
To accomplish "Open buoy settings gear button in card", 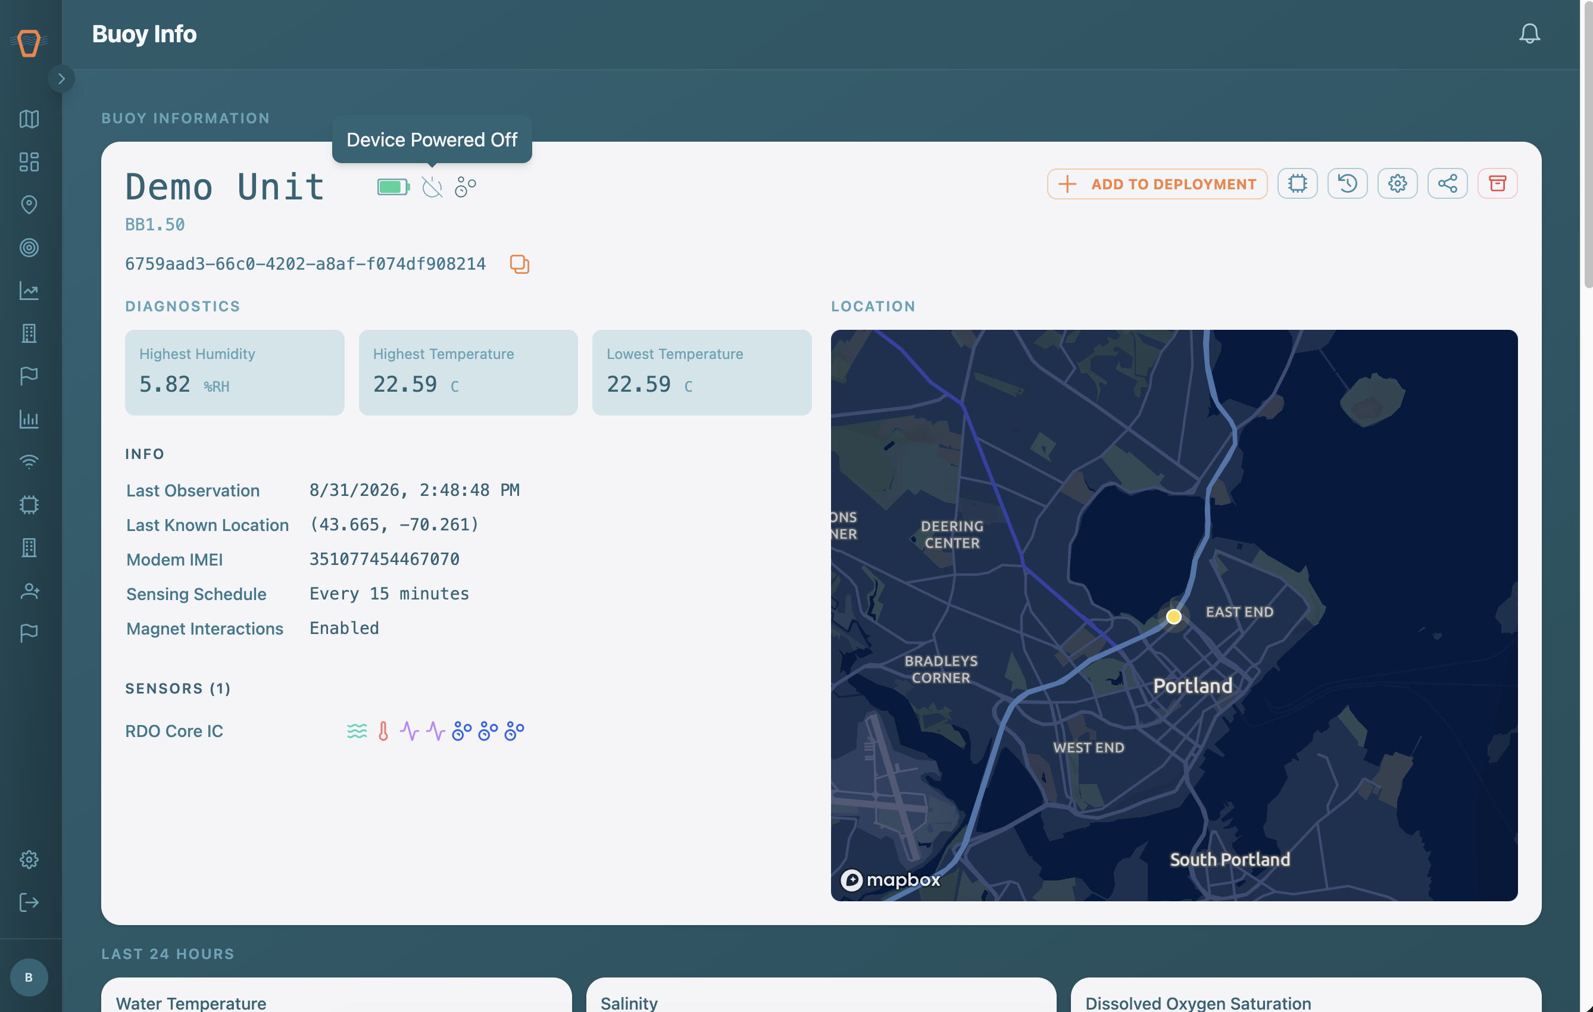I will coord(1397,184).
